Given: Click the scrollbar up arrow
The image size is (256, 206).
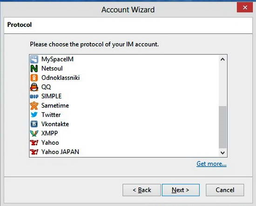Looking at the screenshot, I should point(222,59).
